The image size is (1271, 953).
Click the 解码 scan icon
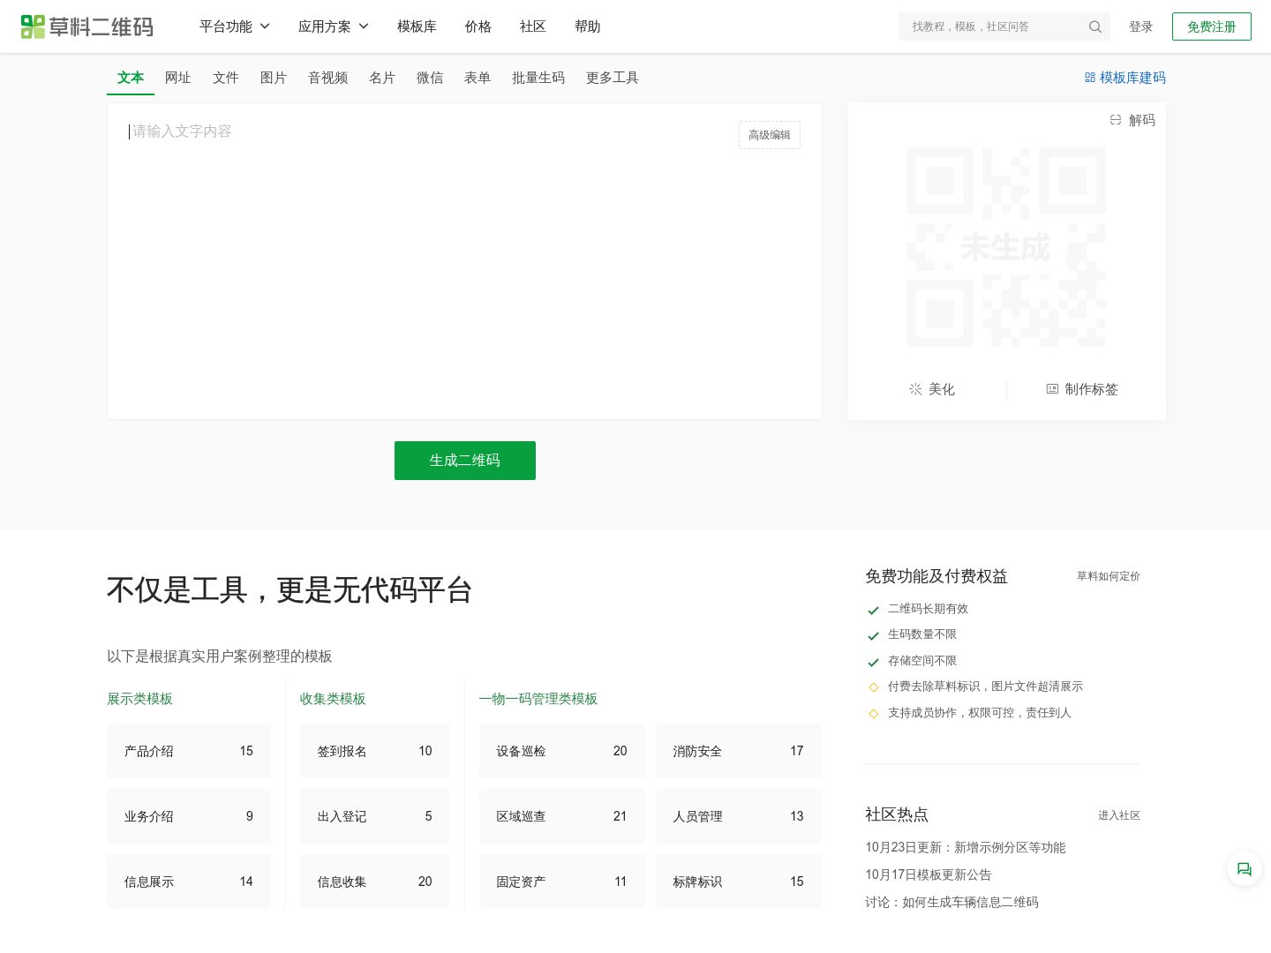pos(1116,120)
